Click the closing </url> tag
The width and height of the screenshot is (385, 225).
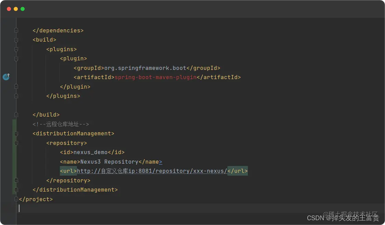(237, 171)
